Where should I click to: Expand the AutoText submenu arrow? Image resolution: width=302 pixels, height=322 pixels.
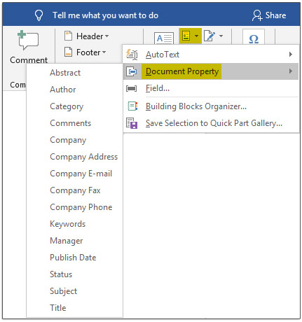coord(291,55)
